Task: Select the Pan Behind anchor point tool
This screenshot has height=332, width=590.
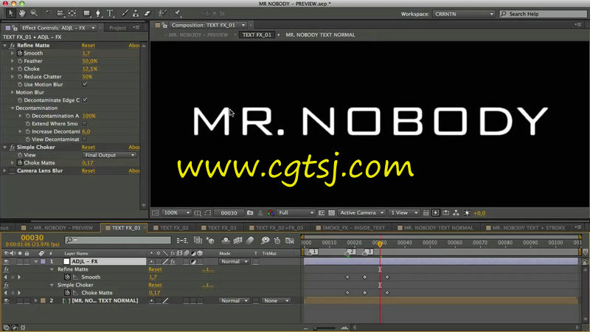Action: tap(72, 13)
